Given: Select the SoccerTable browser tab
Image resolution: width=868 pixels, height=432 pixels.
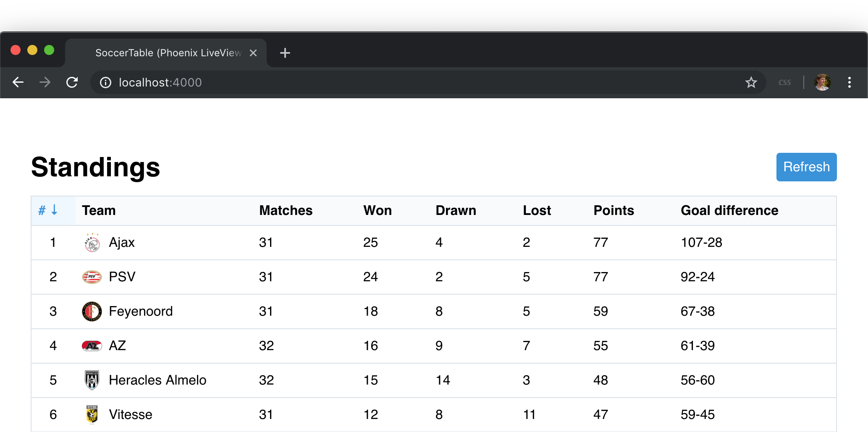Looking at the screenshot, I should click(x=166, y=53).
